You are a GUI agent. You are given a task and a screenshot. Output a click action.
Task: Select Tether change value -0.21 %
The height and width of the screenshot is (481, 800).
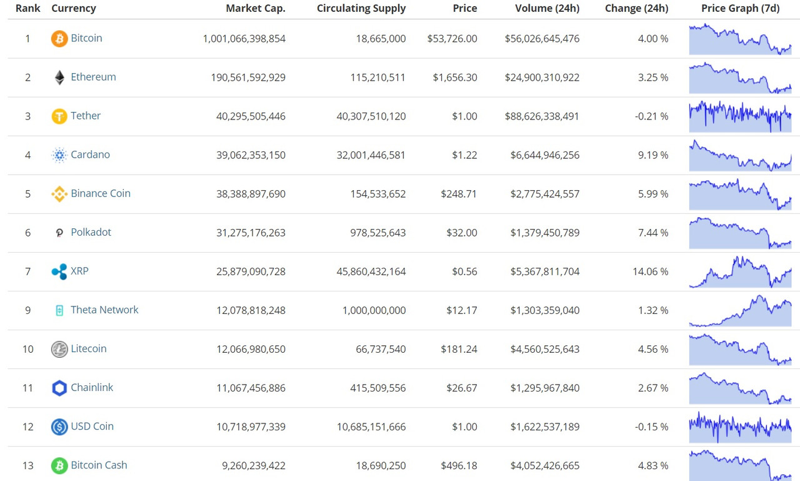(652, 116)
